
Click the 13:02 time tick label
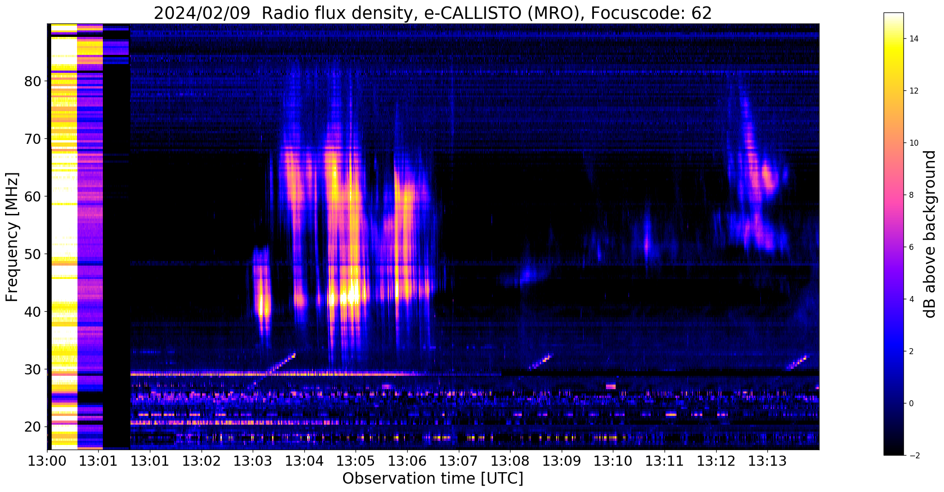201,461
